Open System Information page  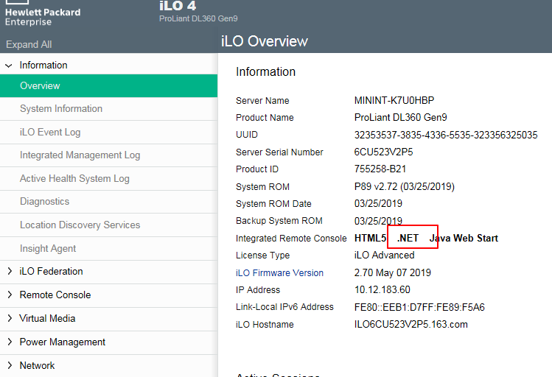pyautogui.click(x=109, y=109)
